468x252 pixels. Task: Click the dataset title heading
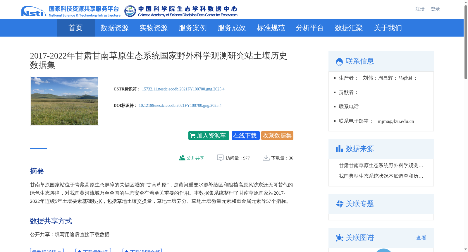(x=159, y=60)
